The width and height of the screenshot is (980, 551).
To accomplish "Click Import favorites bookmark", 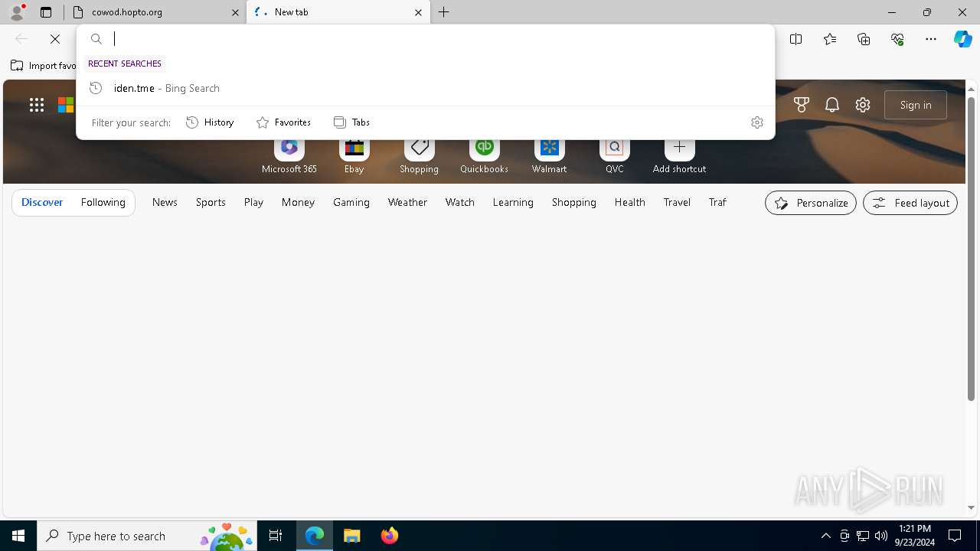I will pos(44,66).
